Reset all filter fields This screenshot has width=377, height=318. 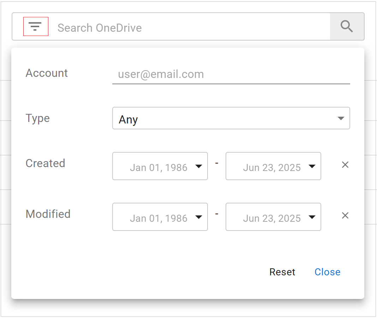(282, 272)
